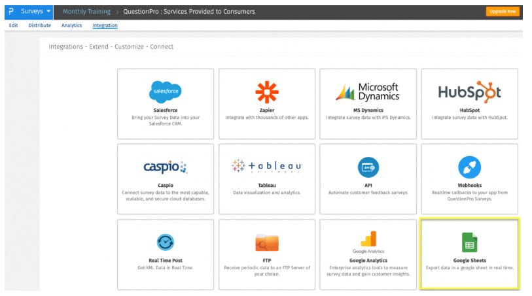
Task: Click the Caspio cloud databases description
Action: pyautogui.click(x=166, y=196)
